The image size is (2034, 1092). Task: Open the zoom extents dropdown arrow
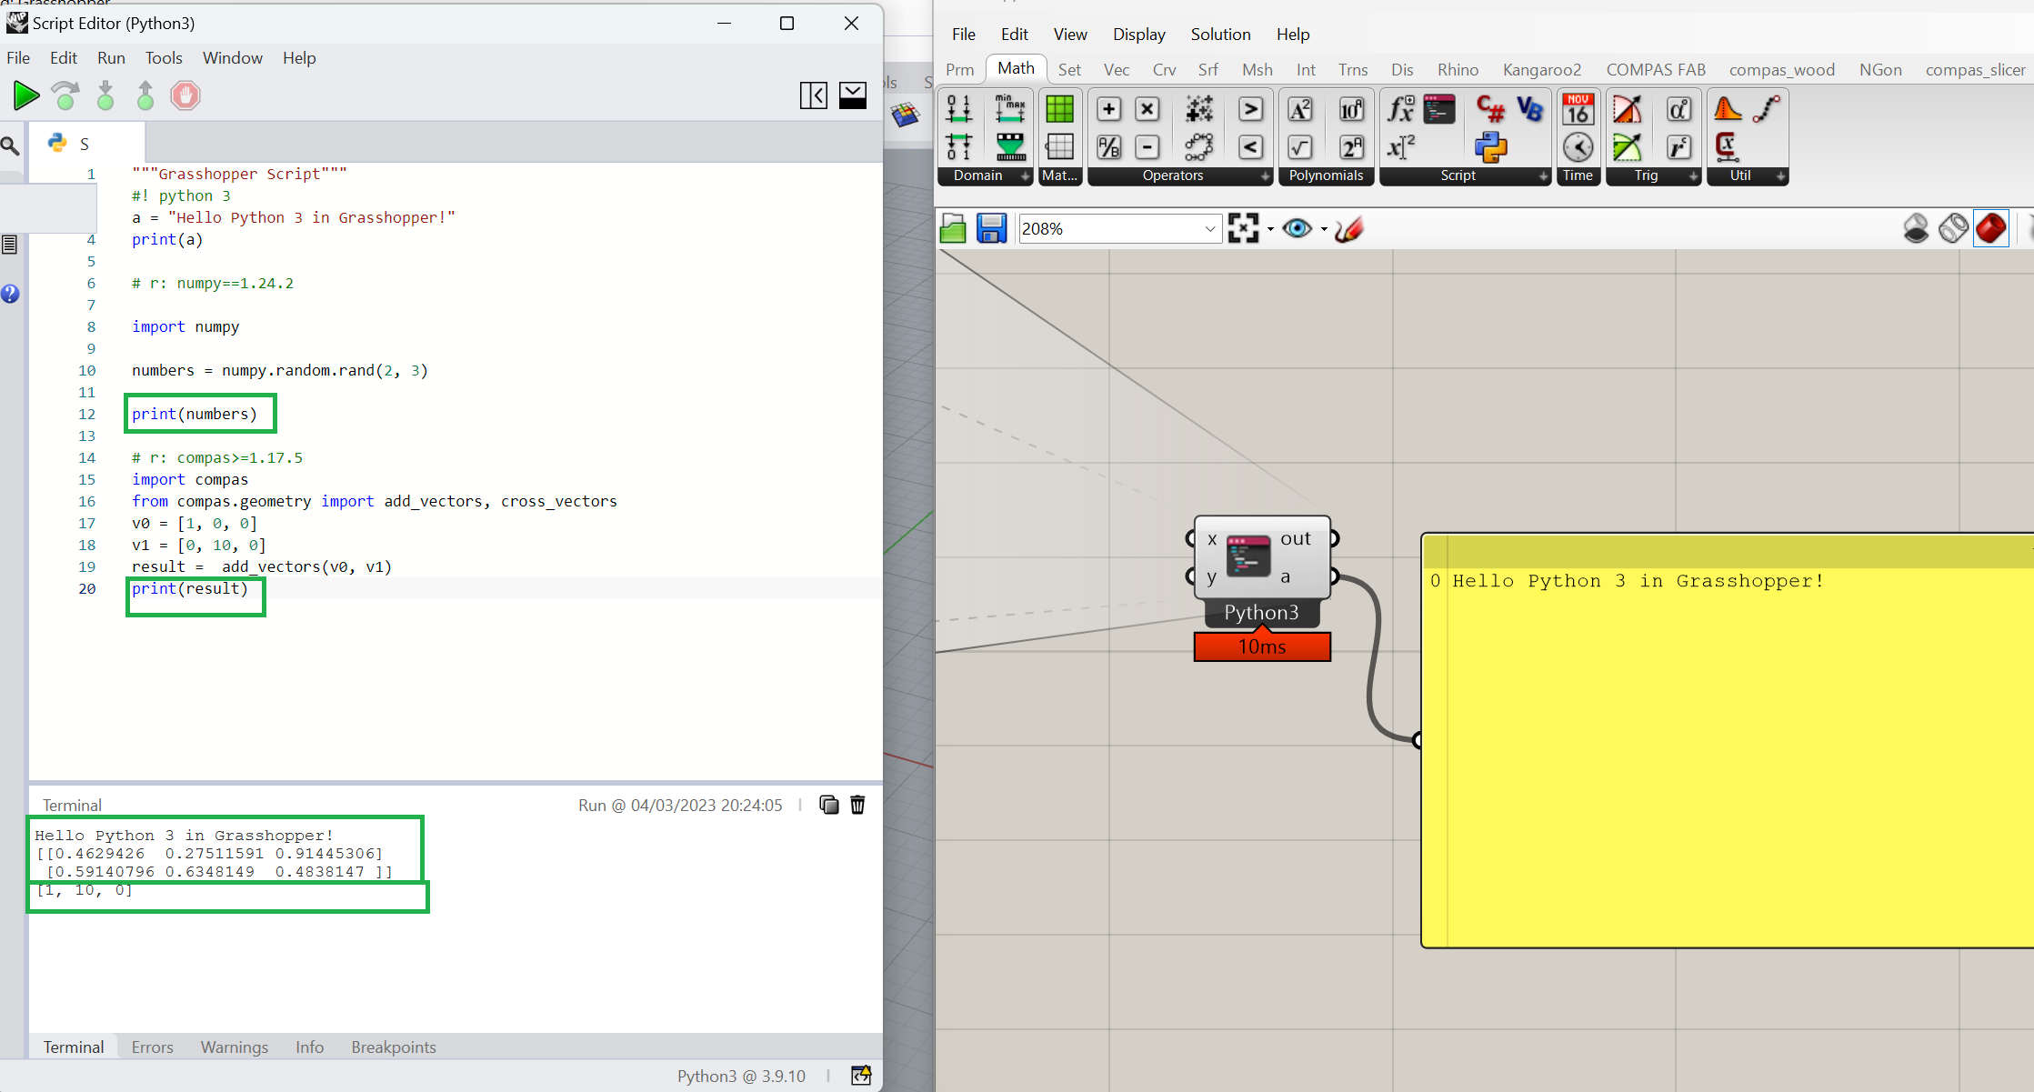point(1271,231)
